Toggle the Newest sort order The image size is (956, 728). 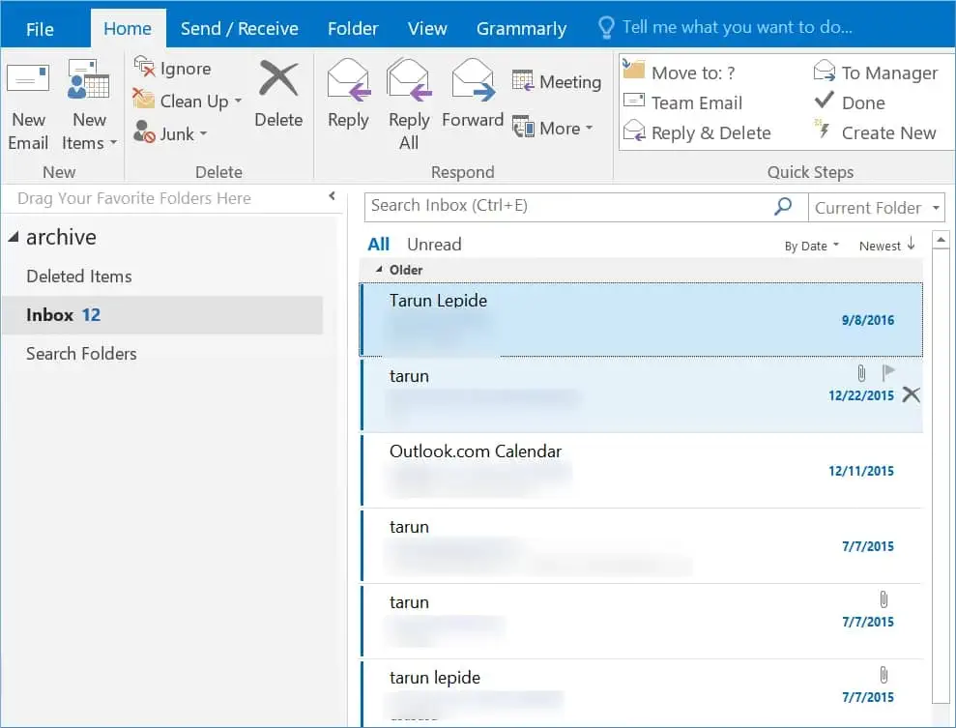pyautogui.click(x=887, y=246)
